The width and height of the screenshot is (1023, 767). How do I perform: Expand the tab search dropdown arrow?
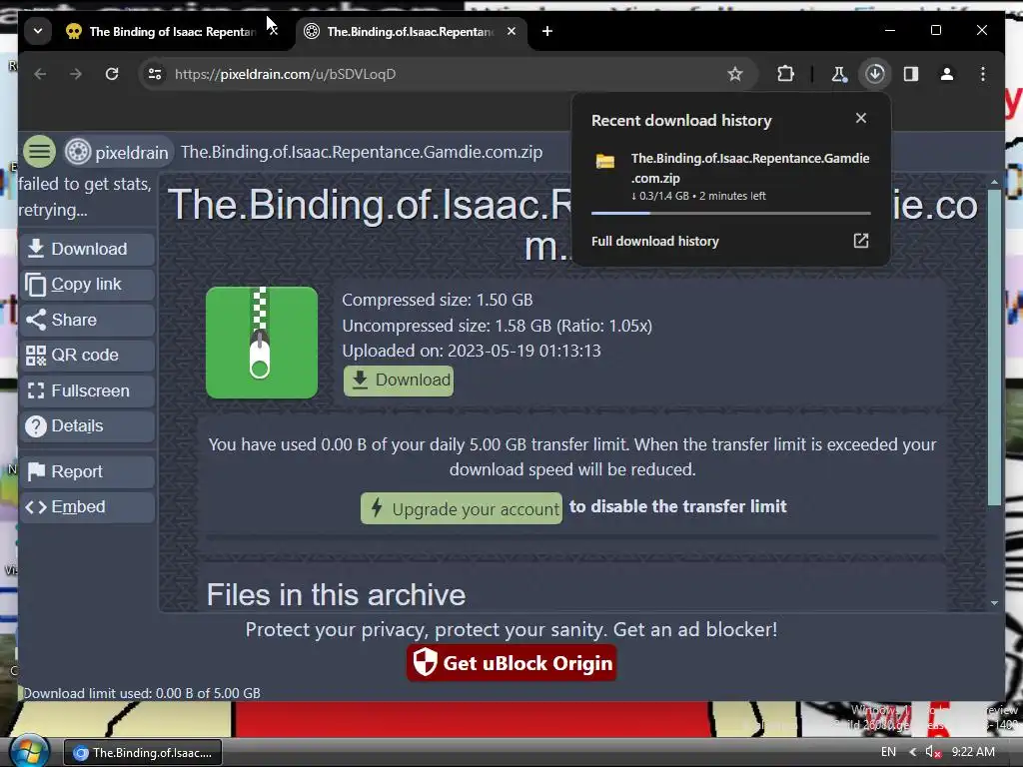pos(38,31)
